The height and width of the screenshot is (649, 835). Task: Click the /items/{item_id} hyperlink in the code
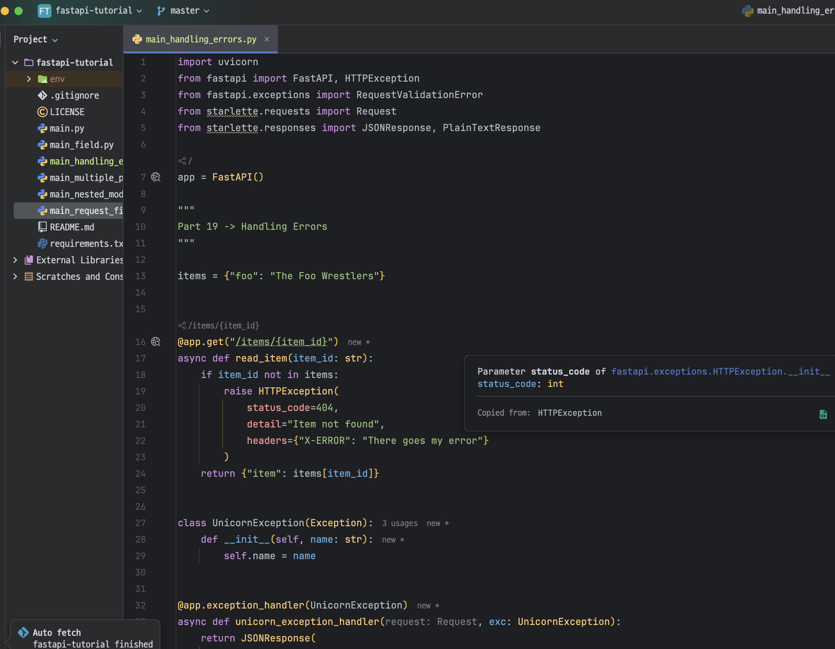tap(282, 342)
